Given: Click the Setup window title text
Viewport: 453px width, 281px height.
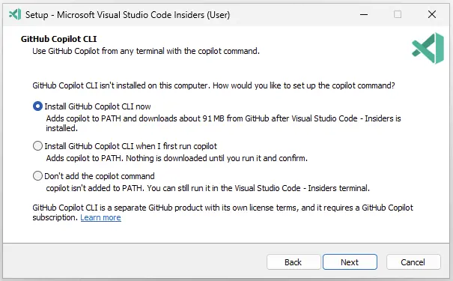Looking at the screenshot, I should (x=127, y=14).
